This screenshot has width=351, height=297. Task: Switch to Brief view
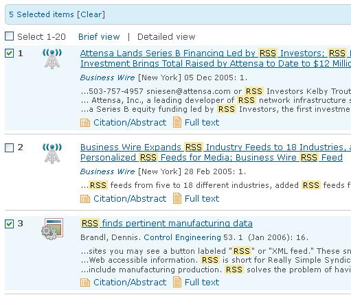tap(99, 37)
